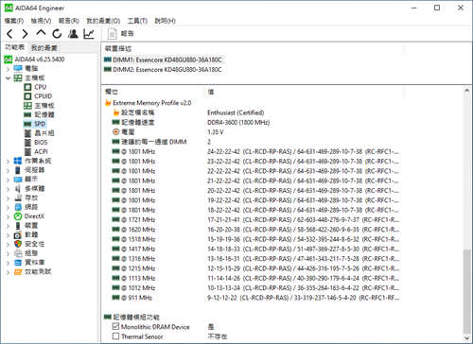
Task: Select the Enthusiast (Certified) value
Action: pyautogui.click(x=236, y=112)
